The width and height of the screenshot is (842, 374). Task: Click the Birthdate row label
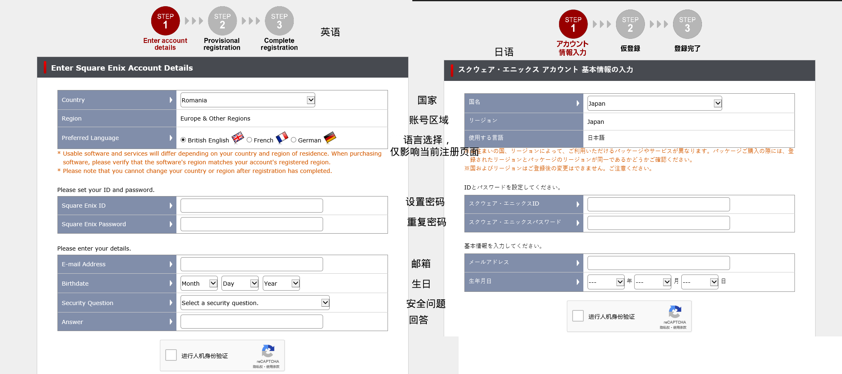pos(75,284)
